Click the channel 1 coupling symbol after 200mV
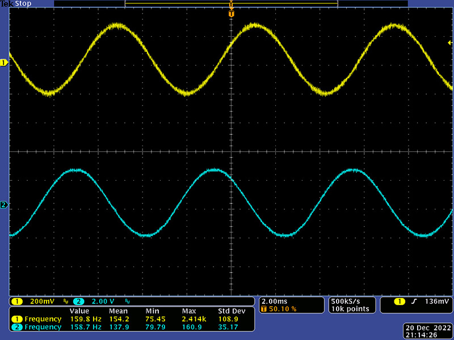The height and width of the screenshot is (340, 454). (x=66, y=302)
